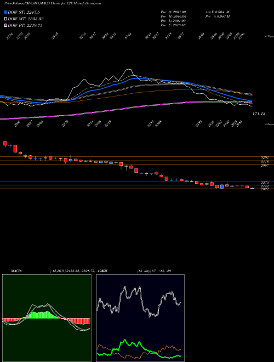The width and height of the screenshot is (274, 362).
Task: Click the first red candle at chart start
Action: [5, 144]
